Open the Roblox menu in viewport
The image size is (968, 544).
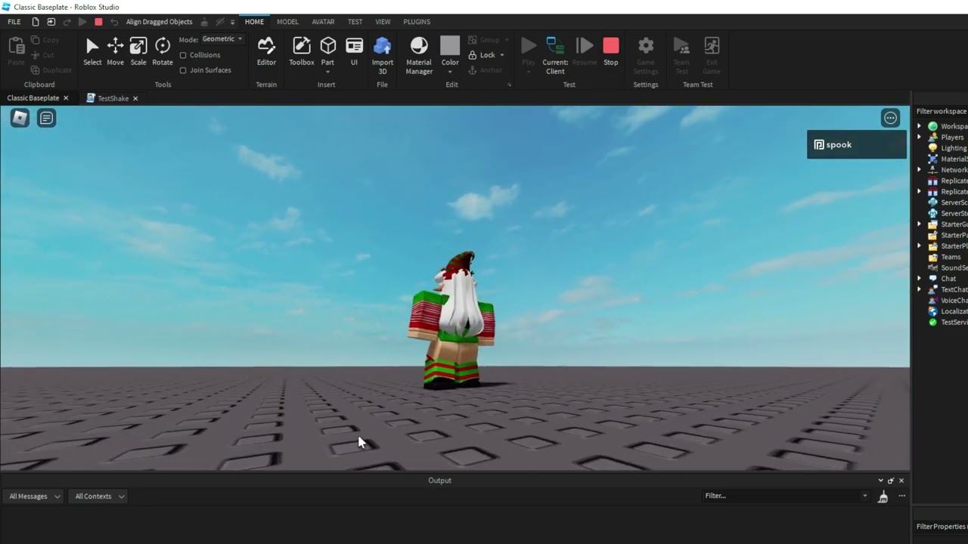click(x=20, y=118)
